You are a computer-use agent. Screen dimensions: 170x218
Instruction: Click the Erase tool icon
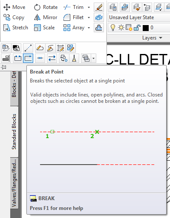[x=99, y=7]
